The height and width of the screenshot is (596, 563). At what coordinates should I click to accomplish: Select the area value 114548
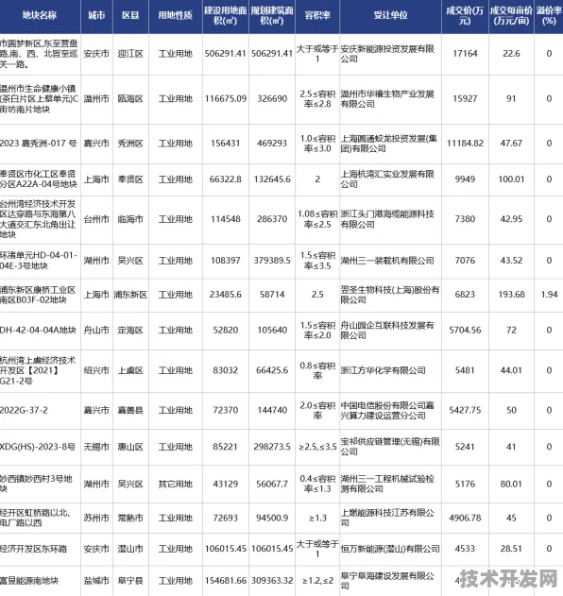[x=226, y=219]
